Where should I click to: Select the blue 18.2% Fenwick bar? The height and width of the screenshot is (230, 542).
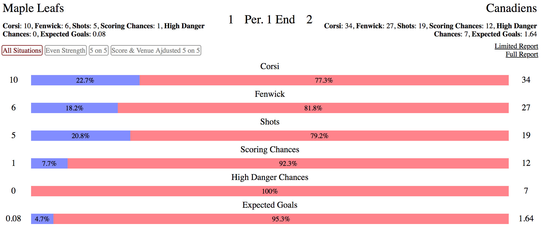[x=74, y=108]
